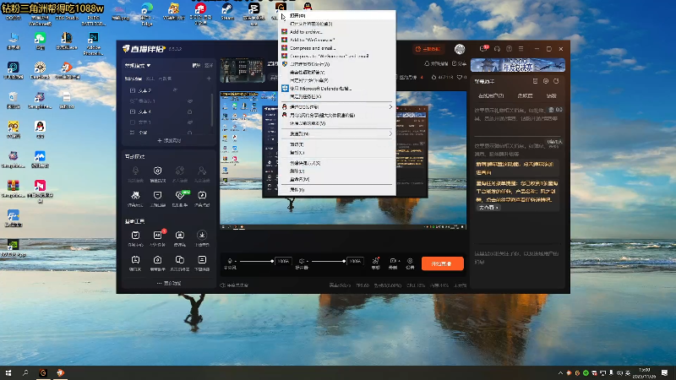
Task: Select Microsoft Defender scan in the context menu
Action: click(x=337, y=89)
